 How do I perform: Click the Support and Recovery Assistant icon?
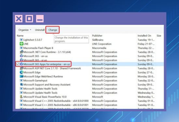pyautogui.click(x=21, y=85)
